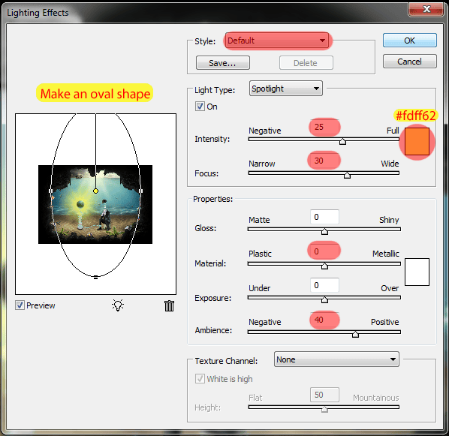Viewport: 449px width, 436px height.
Task: Click the Exposure value input field
Action: click(x=324, y=285)
